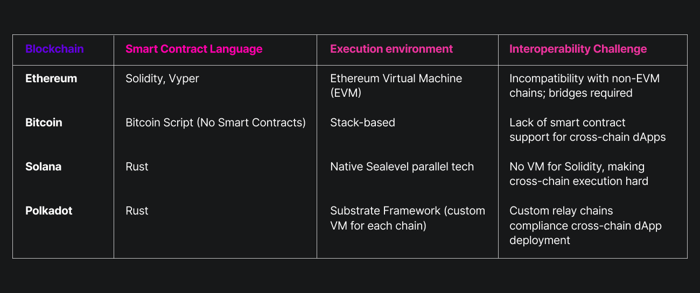Select the Polkadot row label
The image size is (700, 293).
(48, 211)
